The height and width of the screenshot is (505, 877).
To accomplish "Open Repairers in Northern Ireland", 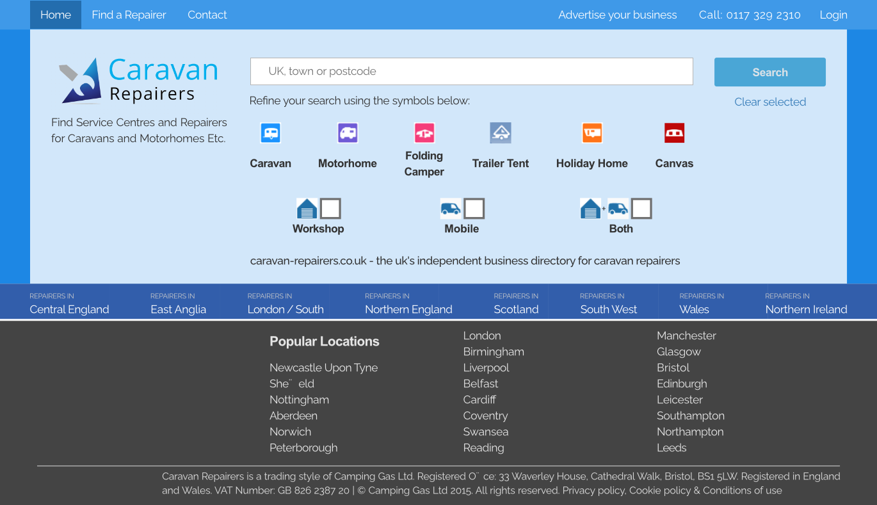I will tap(806, 303).
